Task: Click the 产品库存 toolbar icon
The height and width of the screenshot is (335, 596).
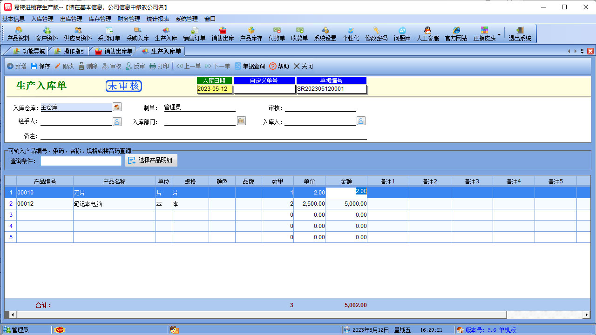Action: 251,34
